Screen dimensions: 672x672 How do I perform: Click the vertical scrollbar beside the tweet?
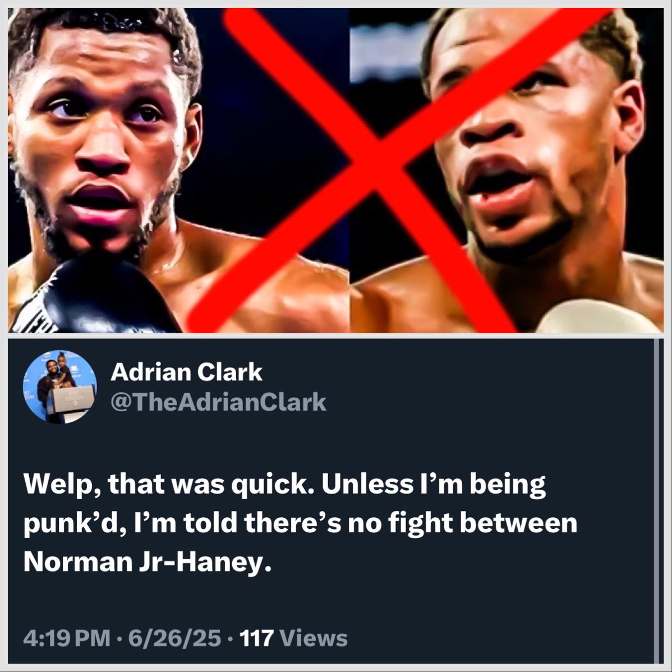(x=656, y=500)
